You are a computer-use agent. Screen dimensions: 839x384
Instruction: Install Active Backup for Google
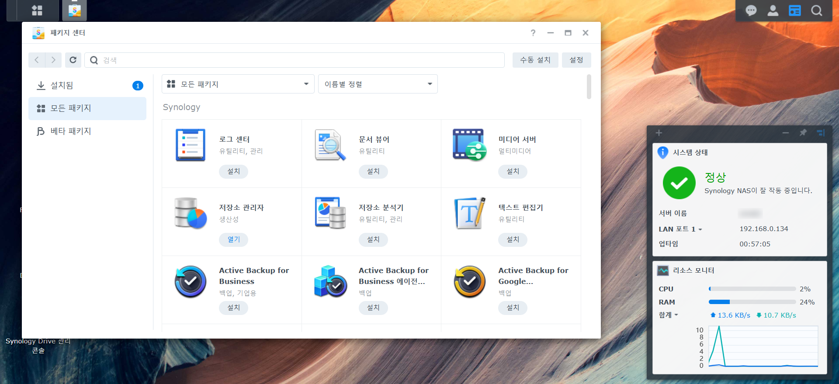click(x=513, y=308)
